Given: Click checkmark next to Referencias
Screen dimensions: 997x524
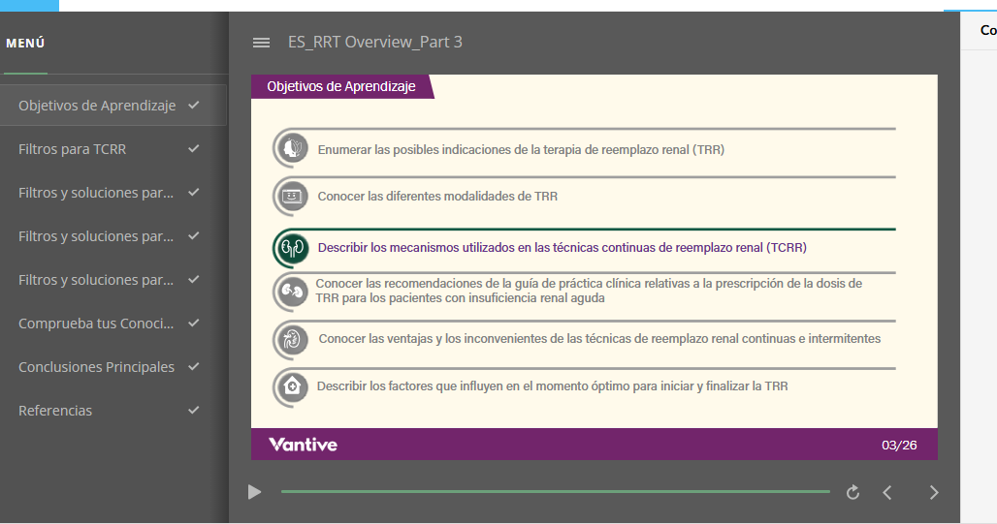Looking at the screenshot, I should coord(194,410).
